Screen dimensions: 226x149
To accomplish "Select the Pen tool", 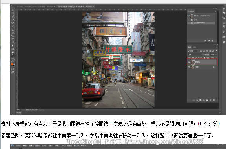I will click(13, 43).
